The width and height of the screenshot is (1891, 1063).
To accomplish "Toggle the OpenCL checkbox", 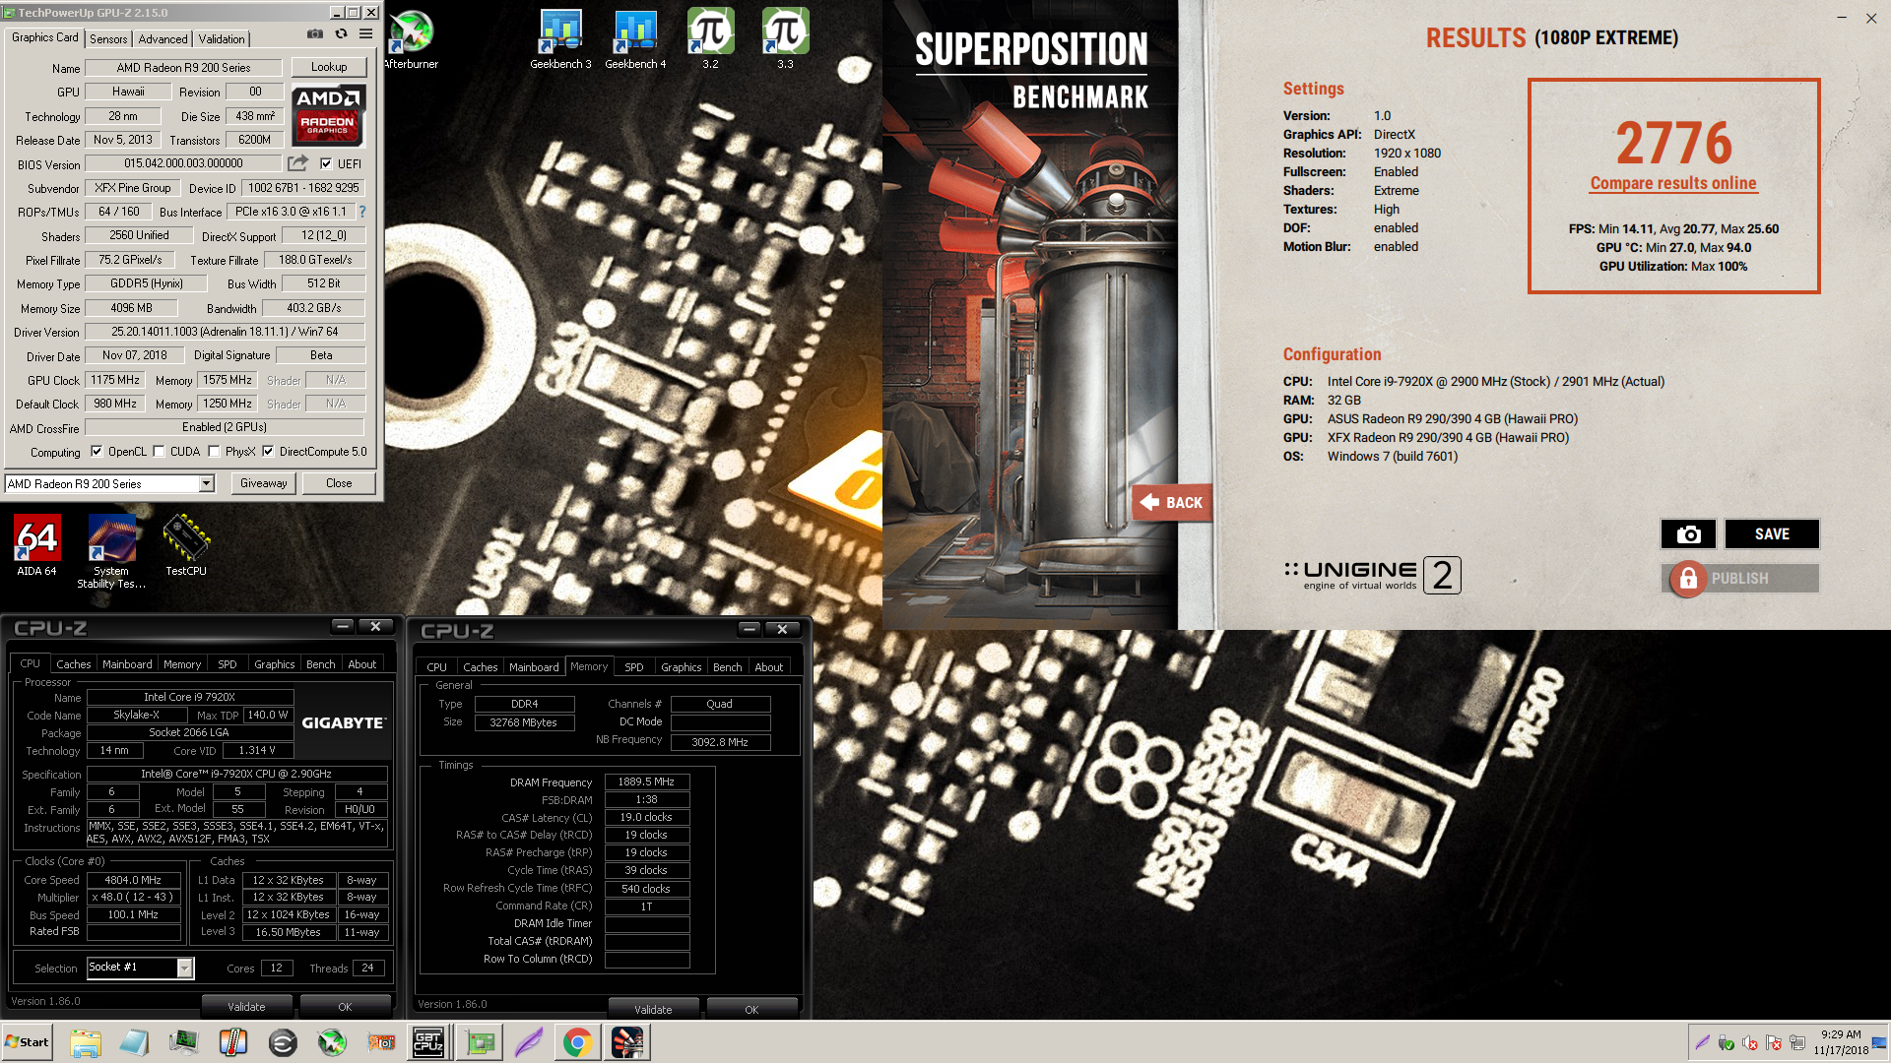I will click(97, 452).
